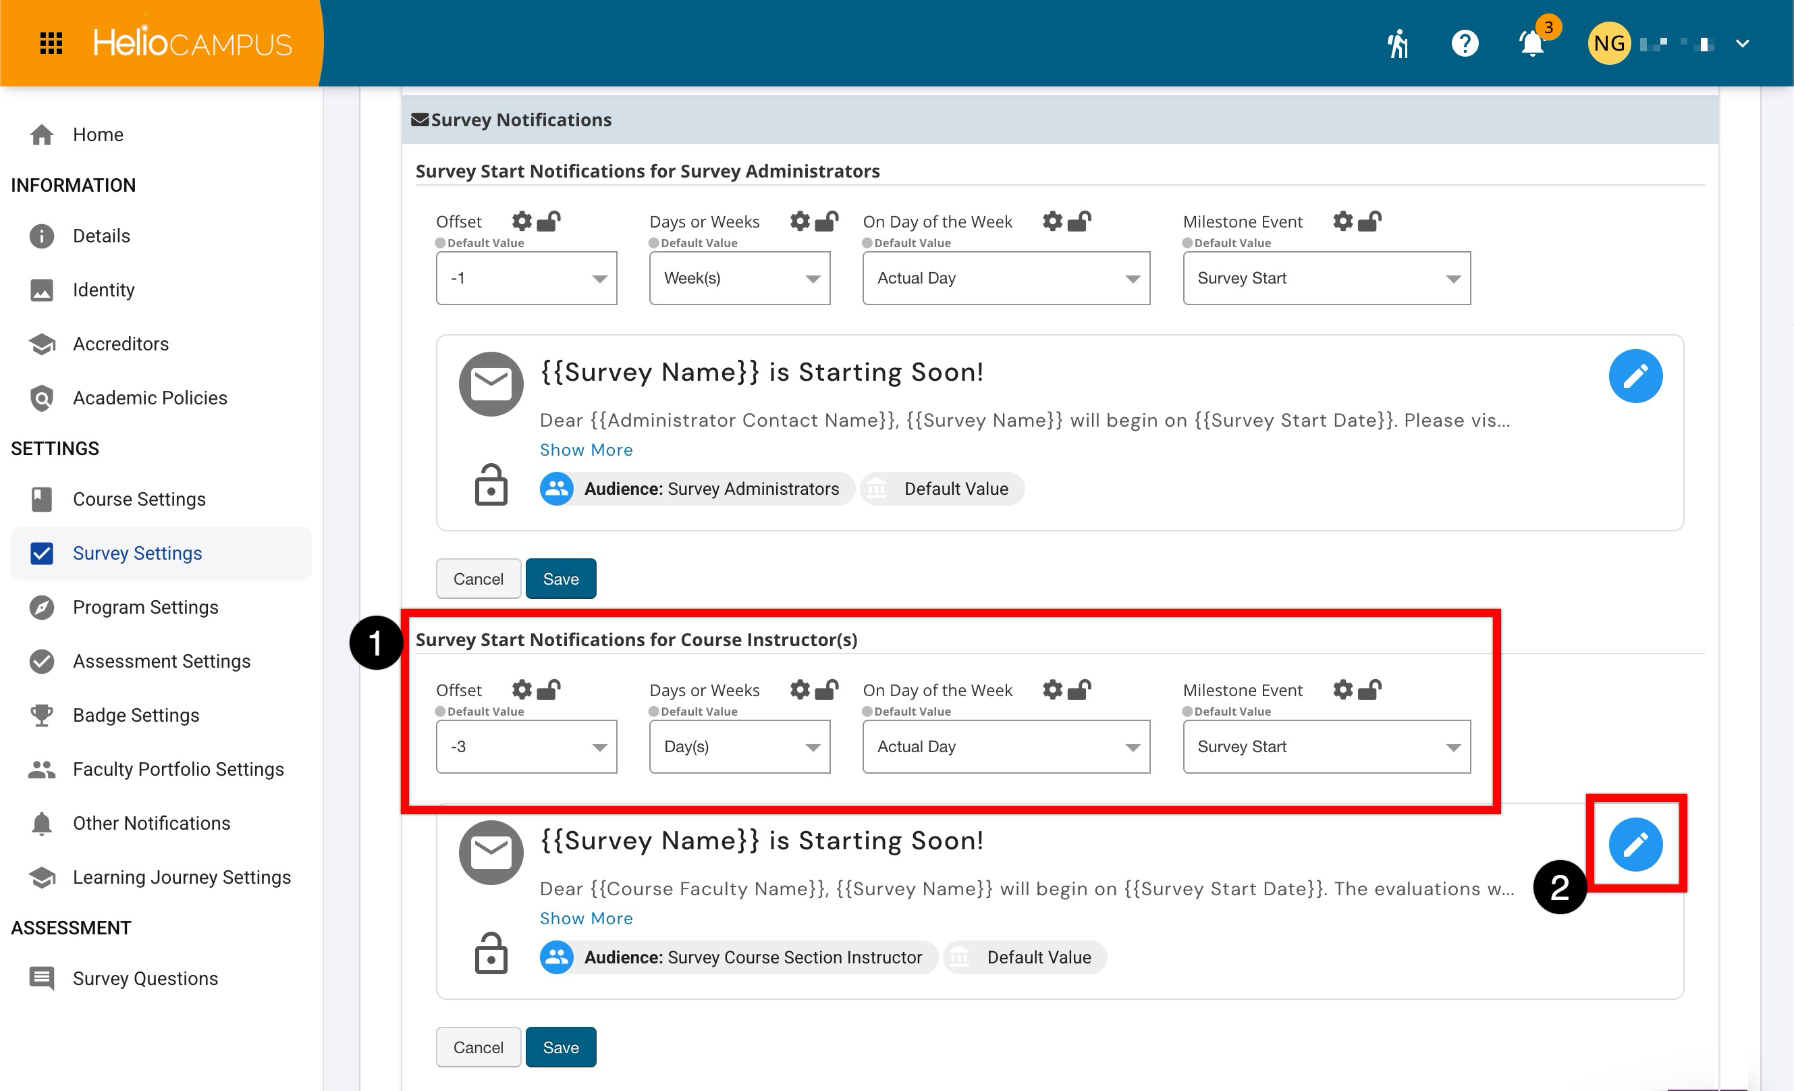Click gear icon beside administrators Milestone Event
Viewport: 1794px width, 1091px height.
(1342, 221)
